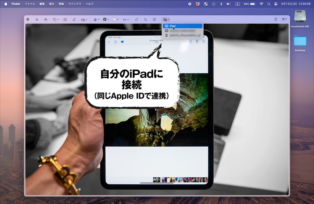
Task: Select the Draw tool in markup toolbar
Action: (46, 19)
